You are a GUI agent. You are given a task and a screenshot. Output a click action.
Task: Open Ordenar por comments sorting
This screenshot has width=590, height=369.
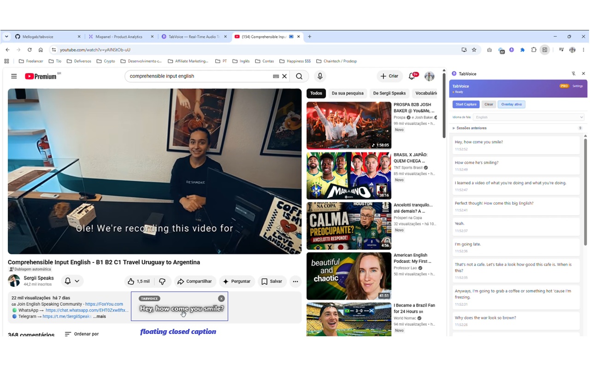(81, 334)
